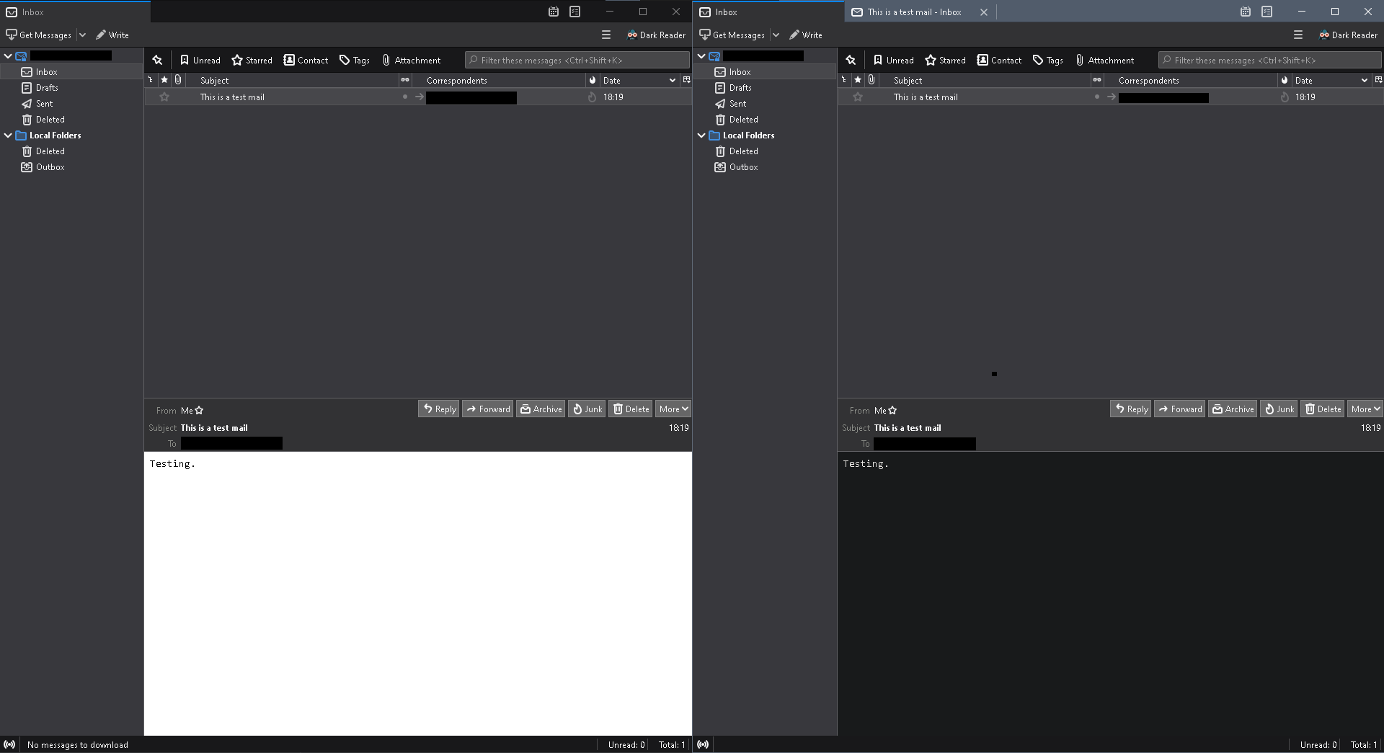Open app menu hamburger in left window
Screen dimensions: 1384x753
point(606,35)
